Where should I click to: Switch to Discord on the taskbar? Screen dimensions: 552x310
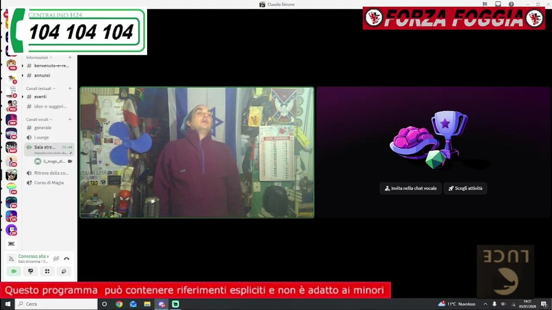(x=162, y=304)
